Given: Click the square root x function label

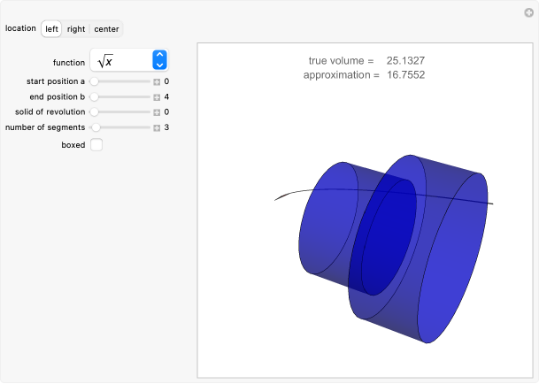Looking at the screenshot, I should 105,60.
